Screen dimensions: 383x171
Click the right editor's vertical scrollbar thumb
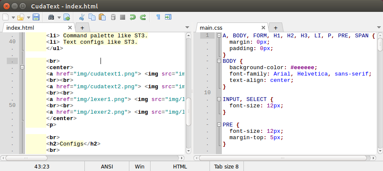tap(380, 45)
